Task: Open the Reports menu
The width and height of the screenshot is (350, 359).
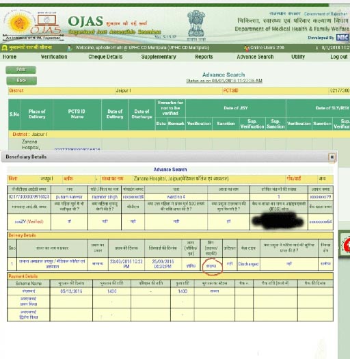Action: pos(204,57)
